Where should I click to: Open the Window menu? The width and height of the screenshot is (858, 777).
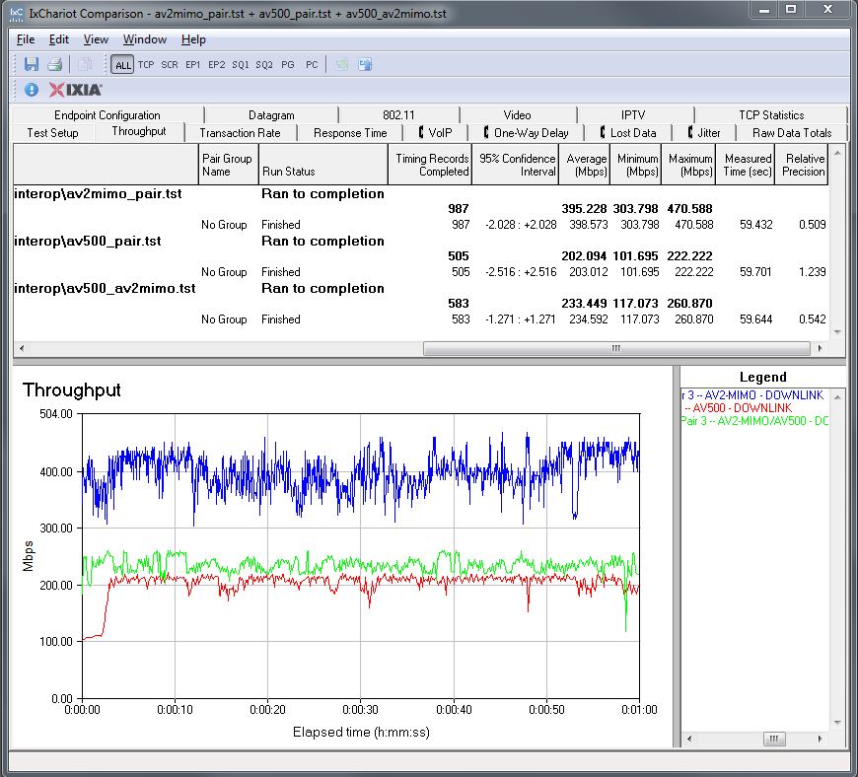click(x=145, y=39)
